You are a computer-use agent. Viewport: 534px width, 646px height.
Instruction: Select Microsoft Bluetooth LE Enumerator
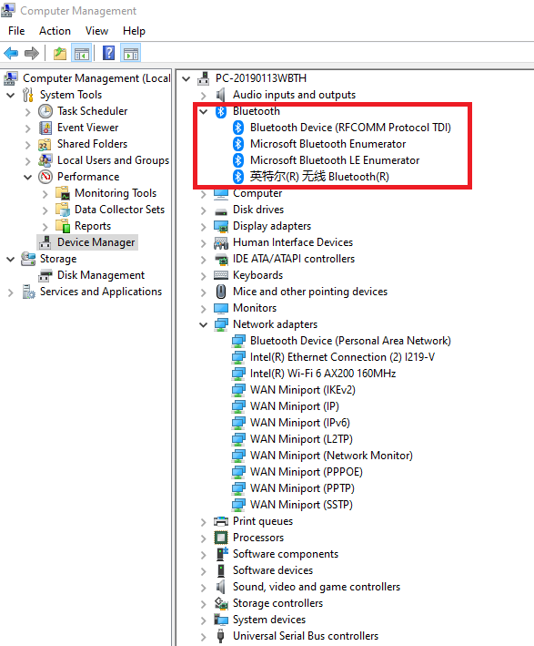point(335,160)
